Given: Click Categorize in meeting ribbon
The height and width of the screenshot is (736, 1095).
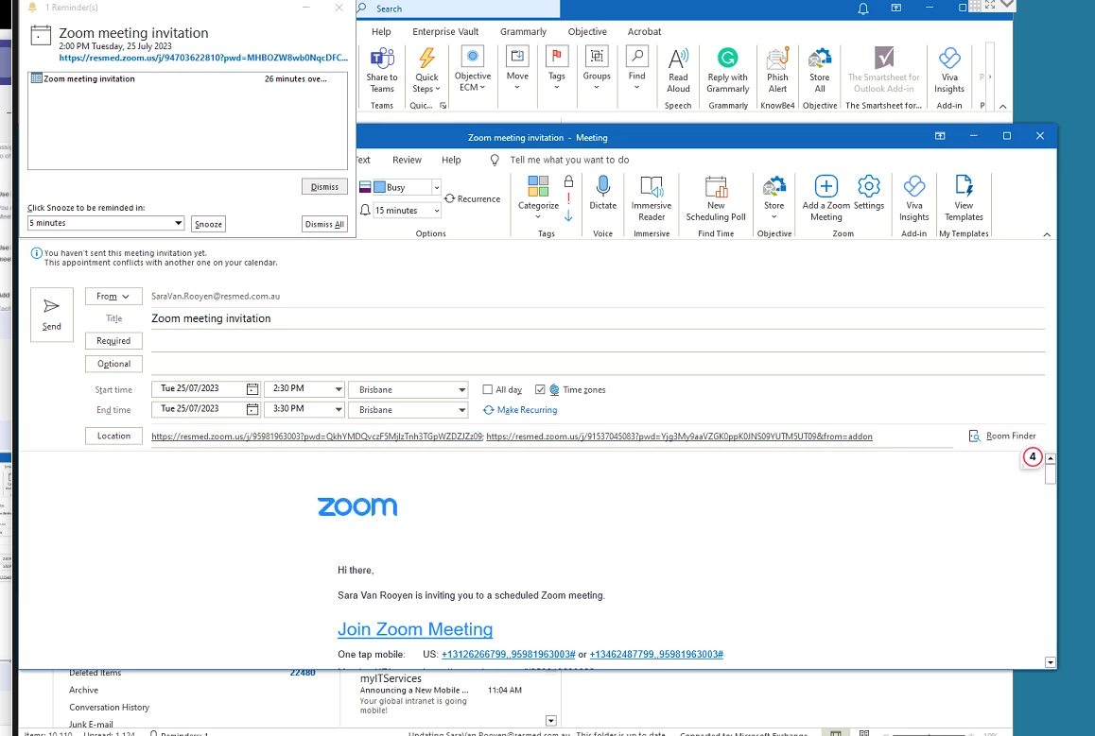Looking at the screenshot, I should 538,198.
